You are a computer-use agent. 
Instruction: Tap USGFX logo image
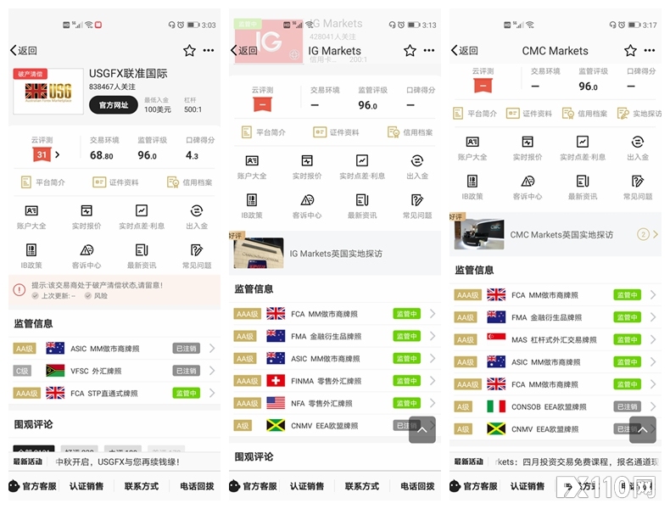[48, 92]
